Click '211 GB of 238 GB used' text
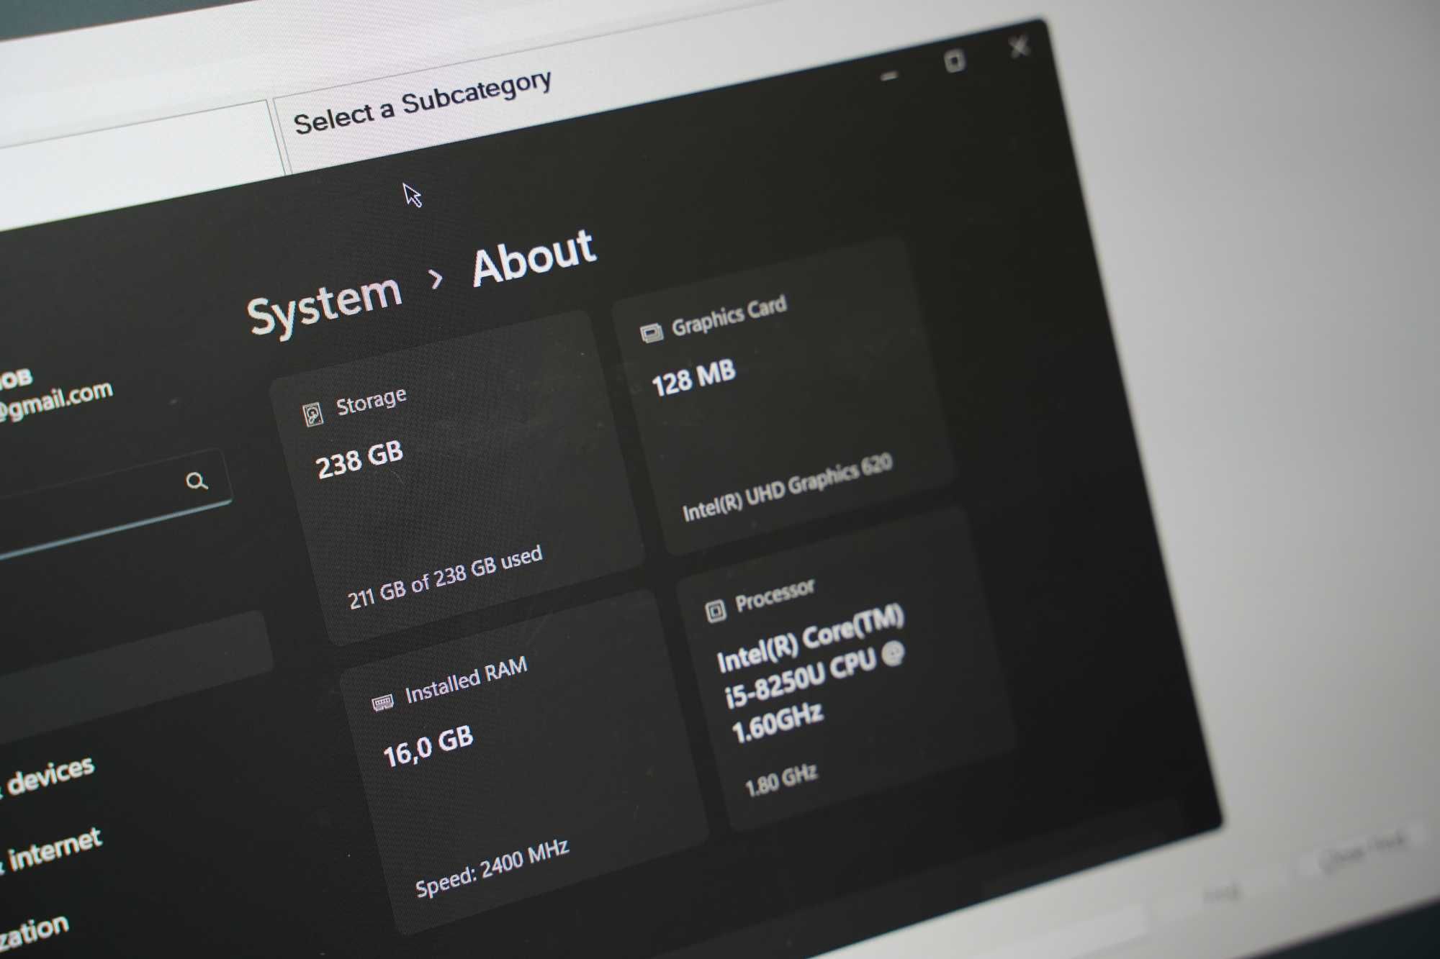The width and height of the screenshot is (1440, 959). click(x=445, y=577)
